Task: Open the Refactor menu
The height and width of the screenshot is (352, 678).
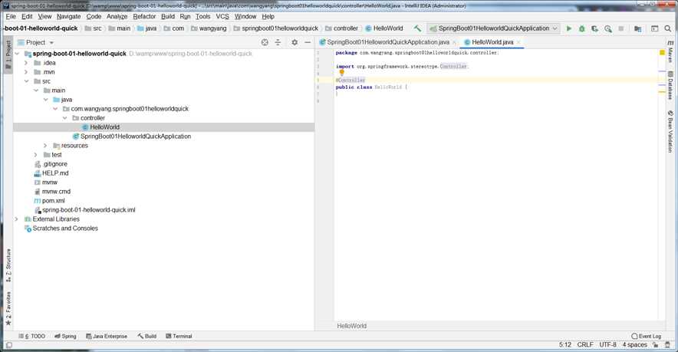Action: 144,16
